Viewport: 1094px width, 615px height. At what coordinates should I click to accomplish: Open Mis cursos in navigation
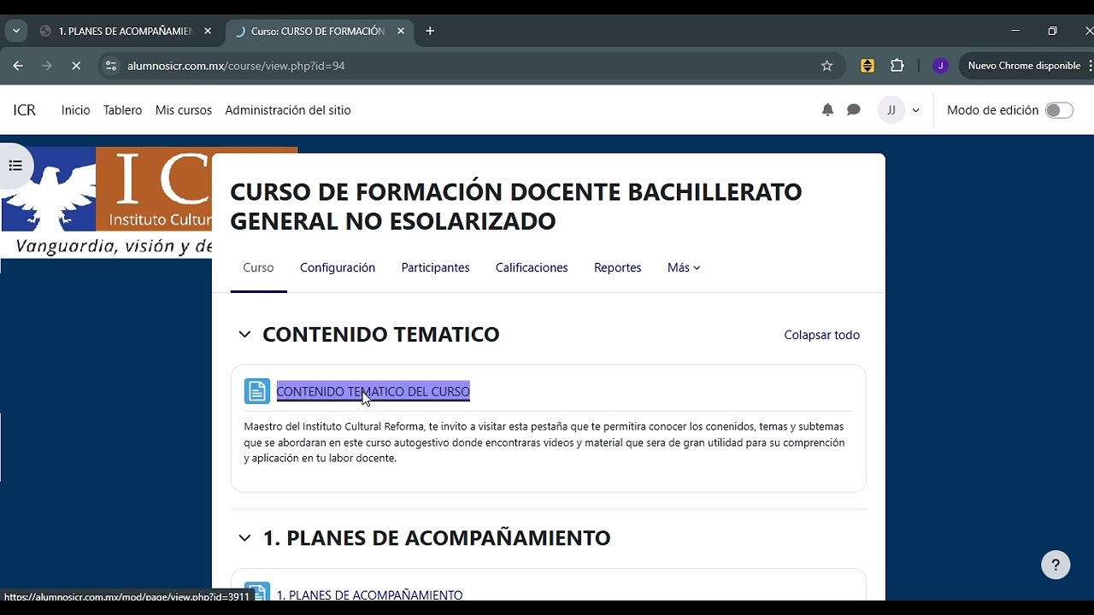(184, 110)
